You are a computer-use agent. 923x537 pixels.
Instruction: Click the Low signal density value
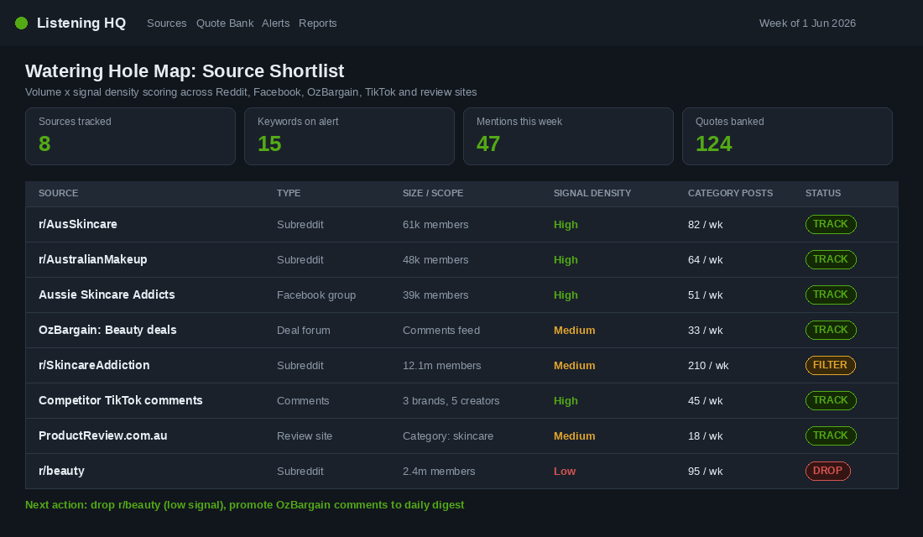[565, 471]
